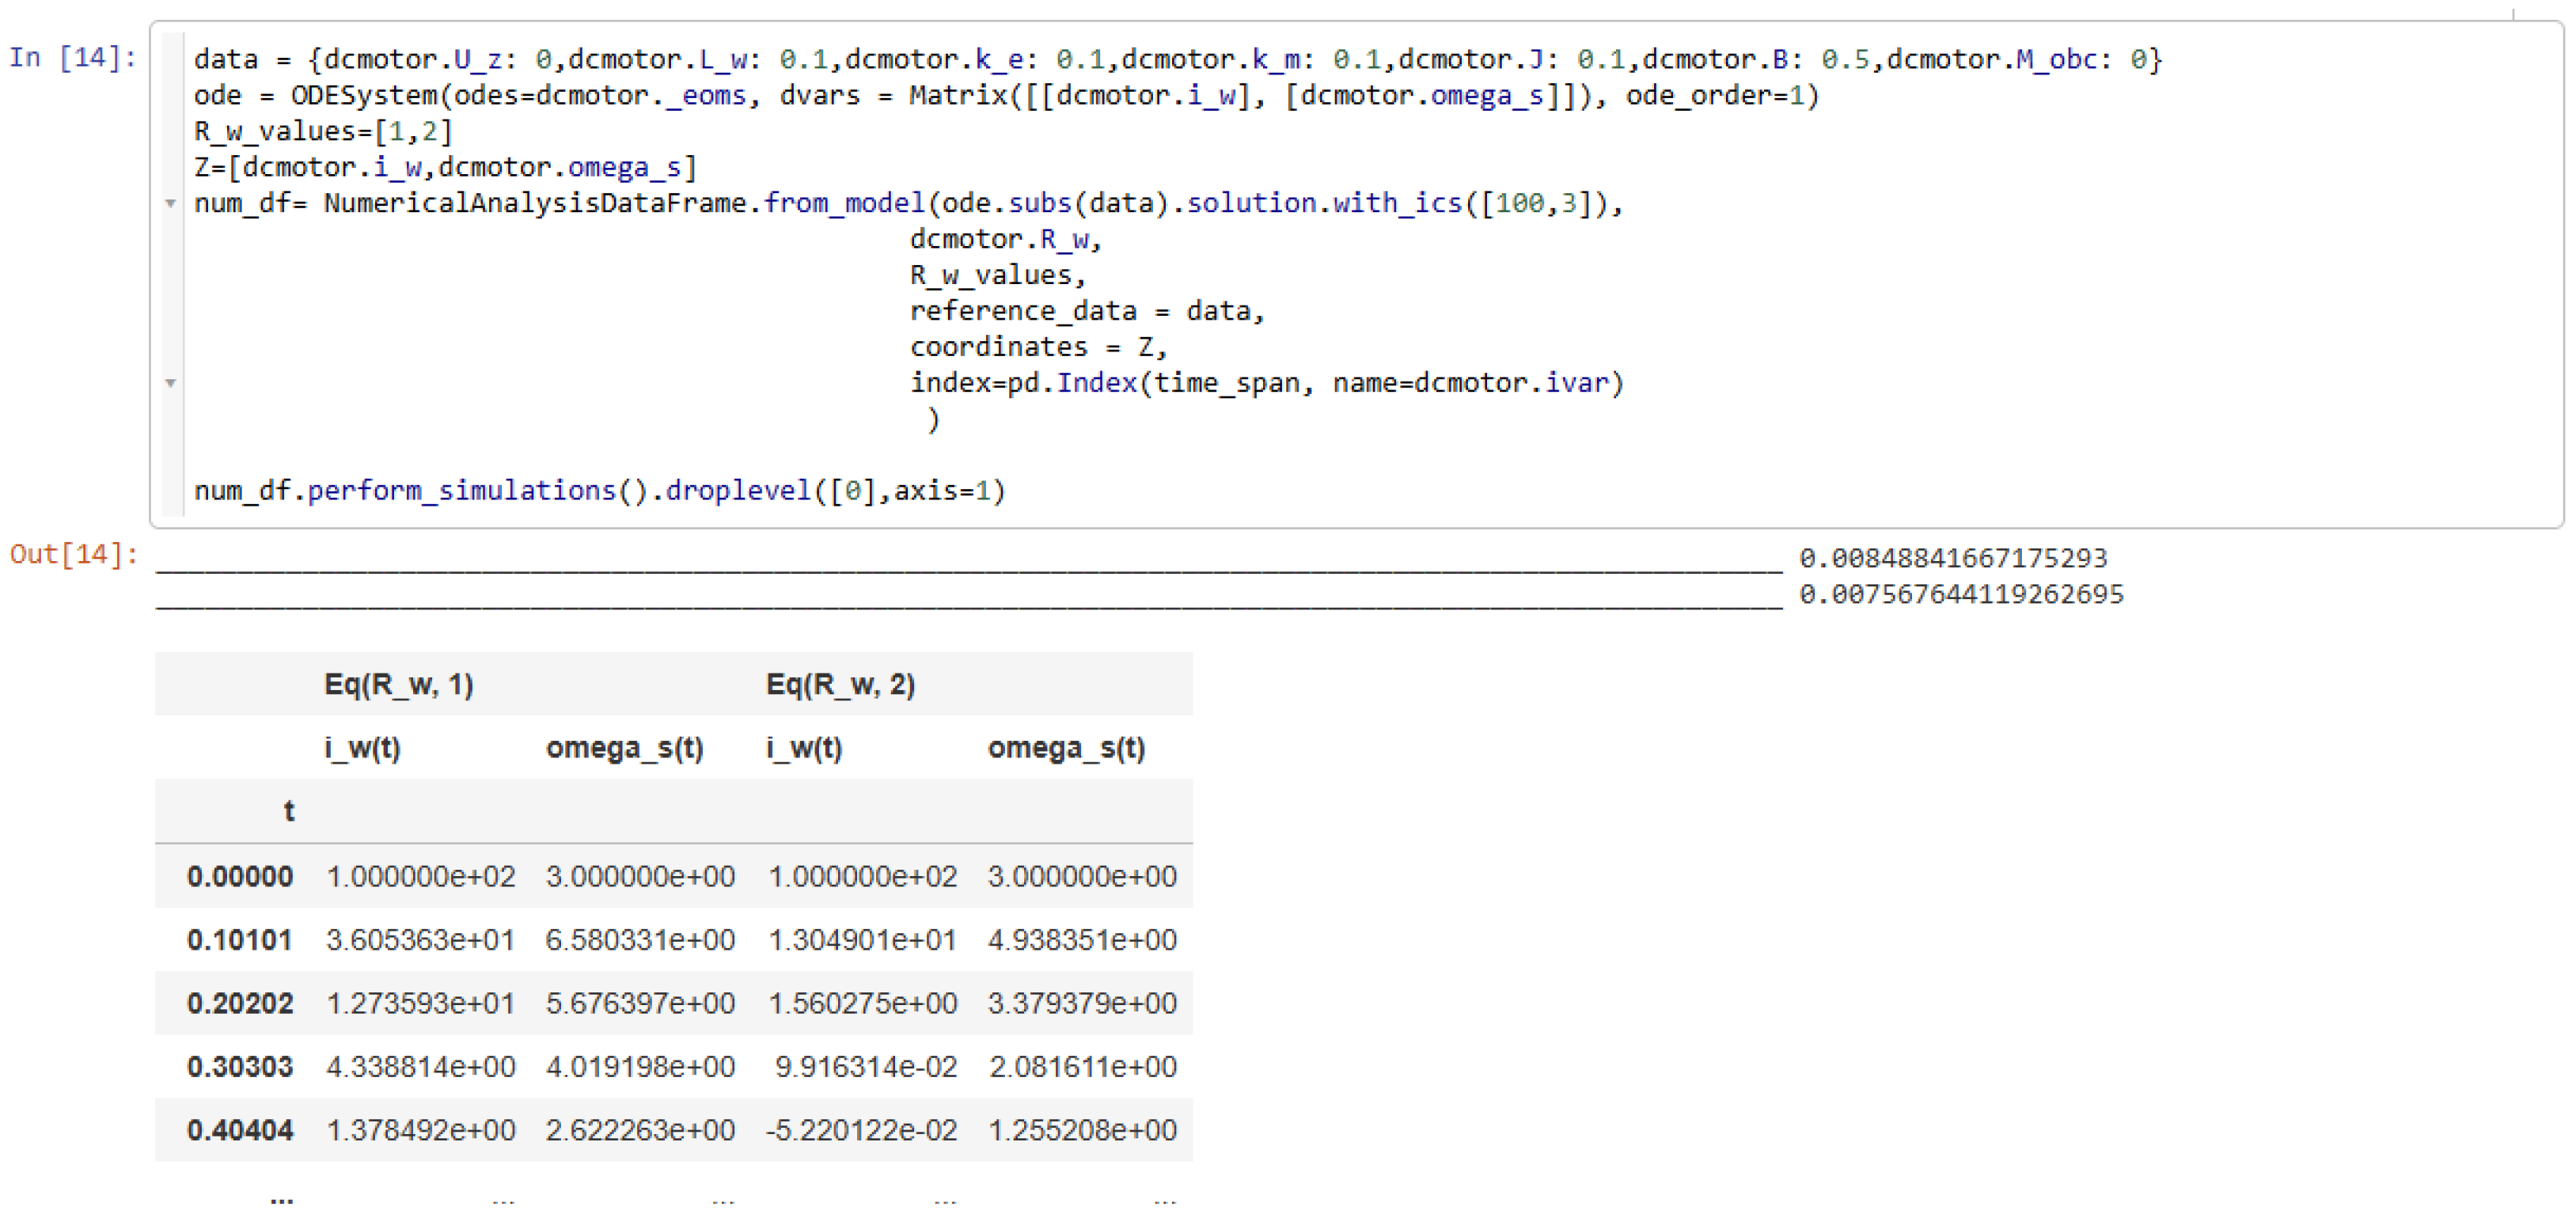Collapse the num_df code fold arrow
The image size is (2576, 1218).
pos(171,204)
